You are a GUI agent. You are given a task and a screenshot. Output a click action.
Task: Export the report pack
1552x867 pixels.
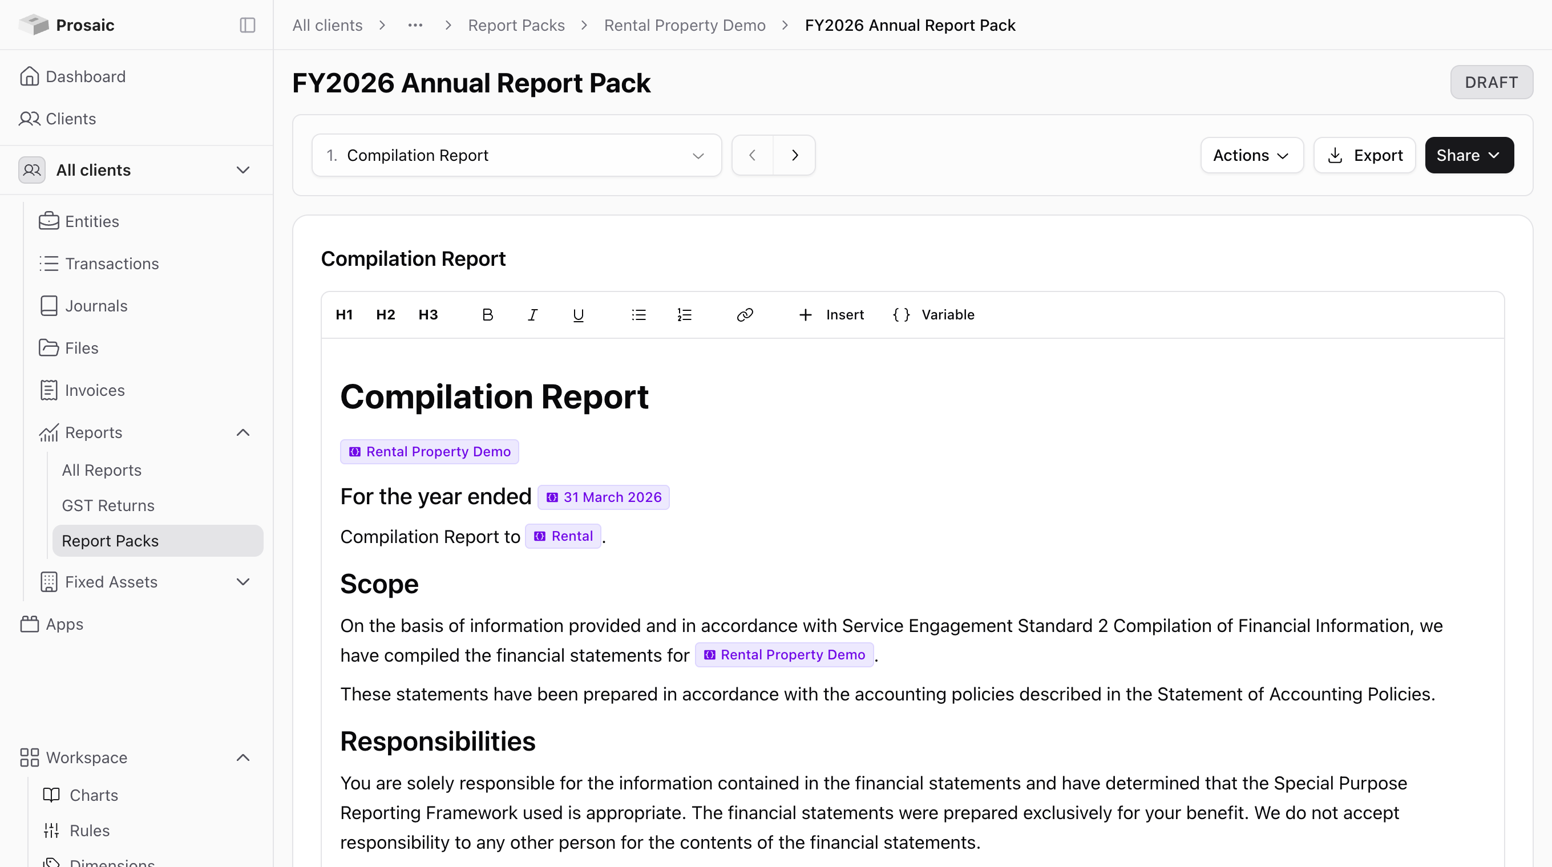point(1365,155)
